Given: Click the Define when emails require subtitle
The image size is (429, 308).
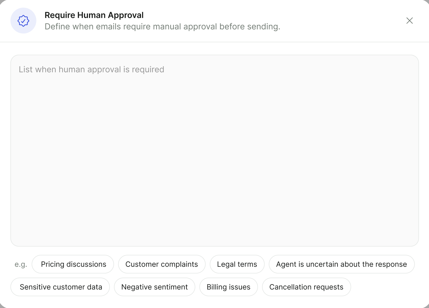Looking at the screenshot, I should [x=162, y=27].
